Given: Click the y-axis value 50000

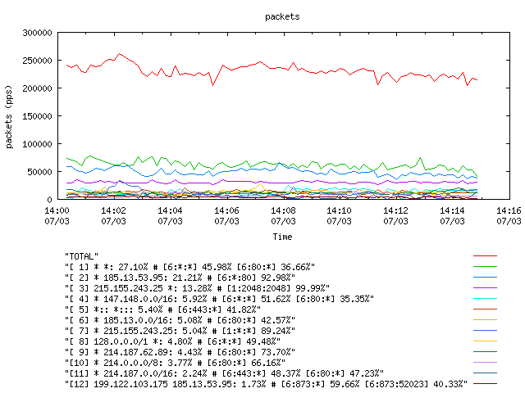Looking at the screenshot, I should [x=39, y=172].
